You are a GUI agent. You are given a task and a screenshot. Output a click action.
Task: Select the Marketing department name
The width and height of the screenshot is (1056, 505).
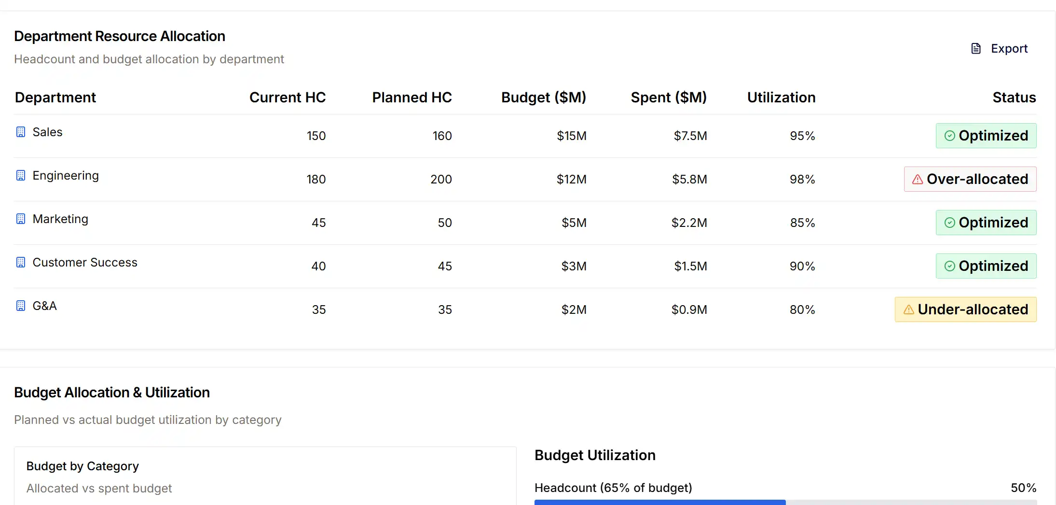tap(60, 219)
